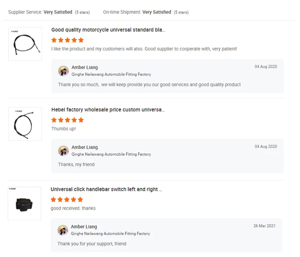Screen dimensions: 300x257
Task: Open the handlebar switch product thumbnail
Action: coord(24,203)
